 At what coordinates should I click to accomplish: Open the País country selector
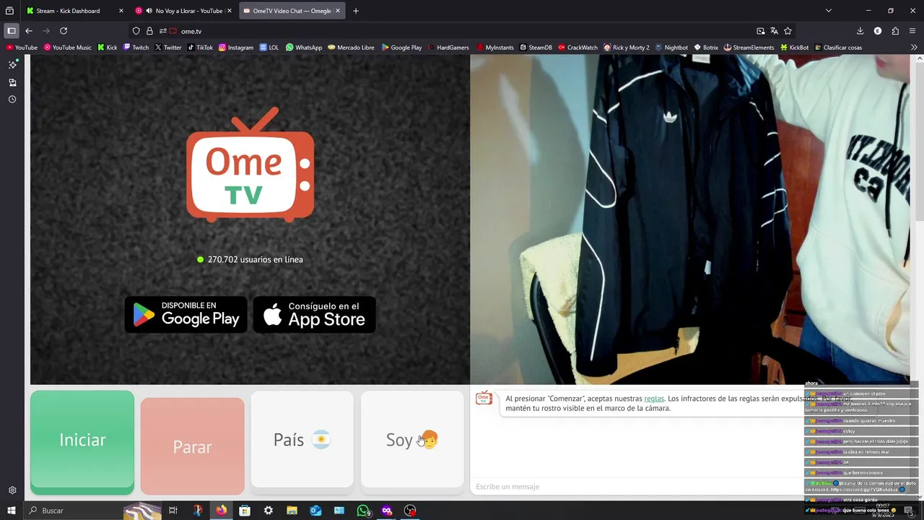point(302,440)
